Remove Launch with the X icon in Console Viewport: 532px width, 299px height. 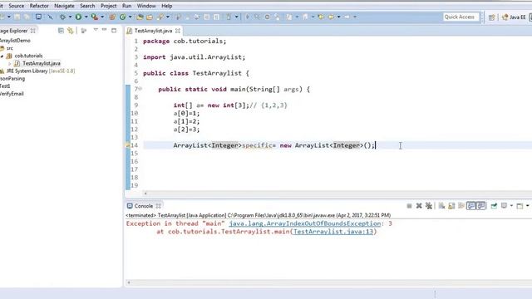[419, 206]
